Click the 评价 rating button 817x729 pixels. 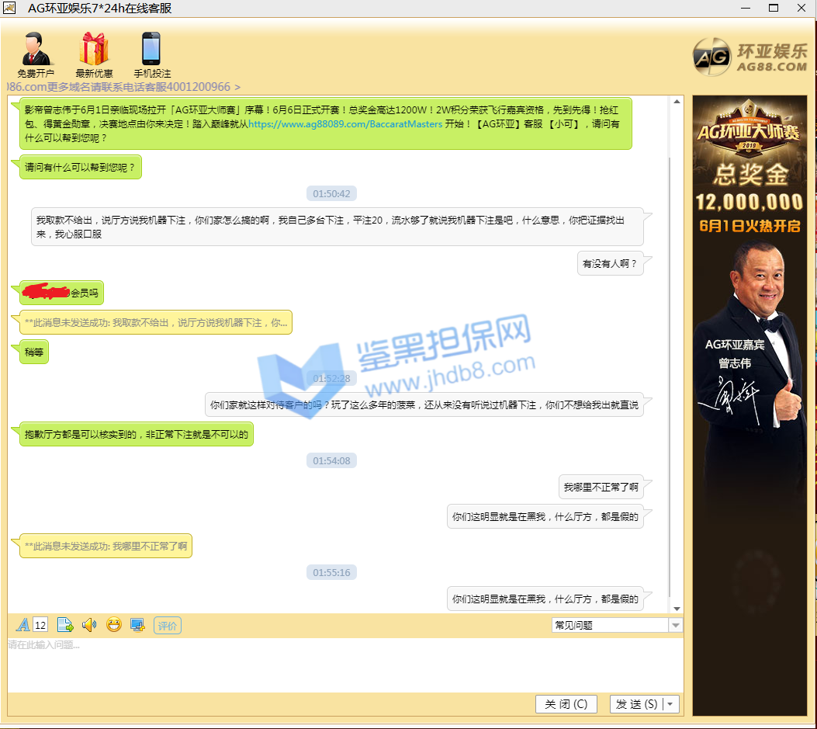tap(168, 626)
